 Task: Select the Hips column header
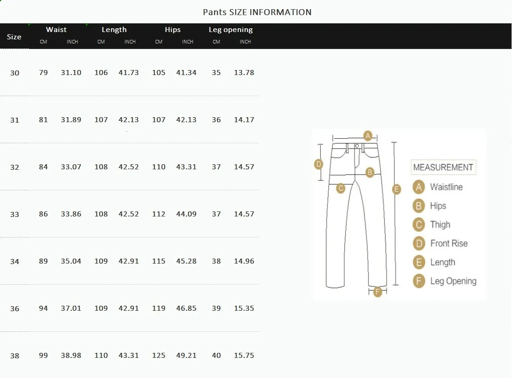172,30
